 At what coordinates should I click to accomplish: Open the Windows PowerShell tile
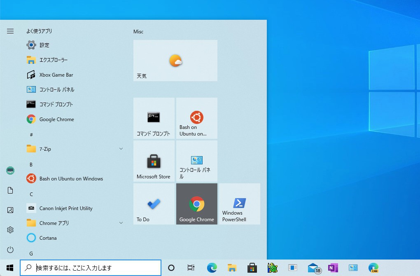coord(239,204)
